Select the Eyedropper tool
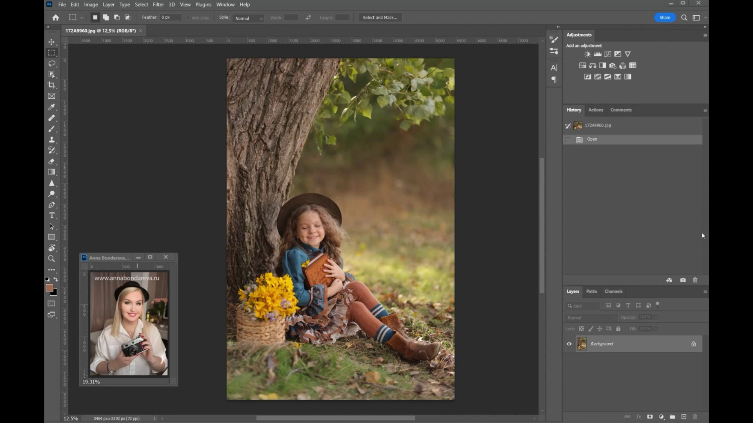753x423 pixels. click(51, 107)
